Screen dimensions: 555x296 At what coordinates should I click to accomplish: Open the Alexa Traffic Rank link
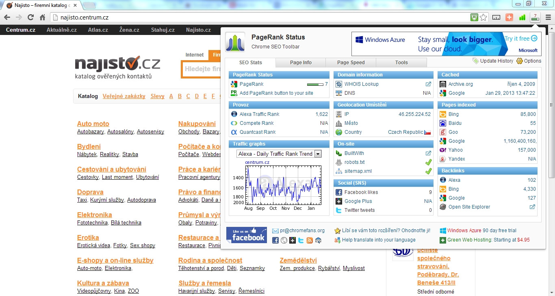260,114
